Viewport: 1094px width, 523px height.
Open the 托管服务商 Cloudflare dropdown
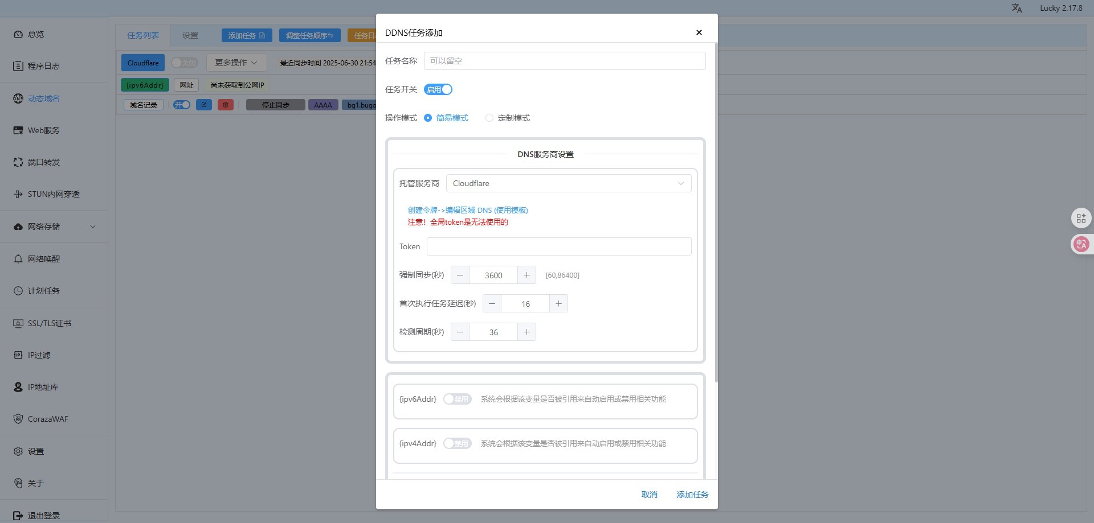pyautogui.click(x=568, y=183)
